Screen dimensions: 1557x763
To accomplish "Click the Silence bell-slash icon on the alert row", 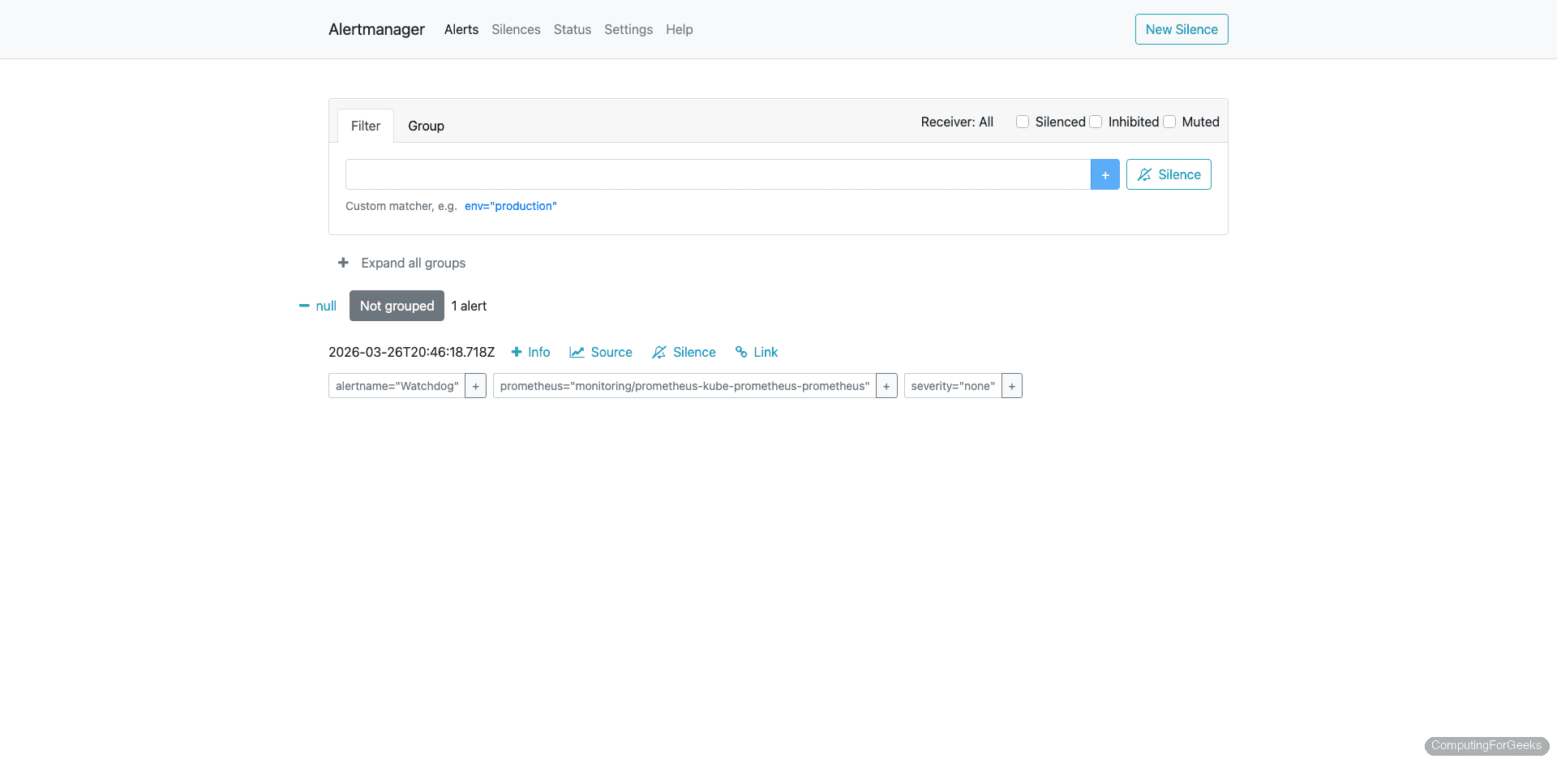I will (659, 352).
